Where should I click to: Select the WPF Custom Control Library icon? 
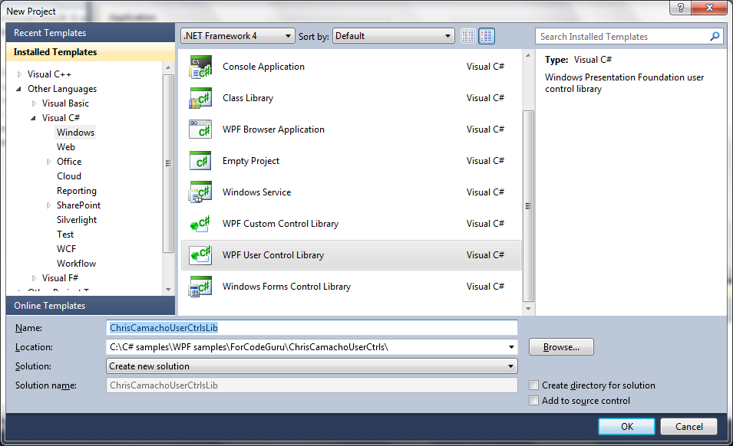click(x=200, y=224)
